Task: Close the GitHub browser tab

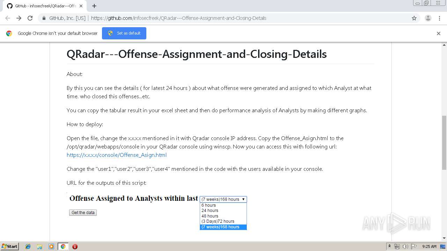Action: coord(81,6)
